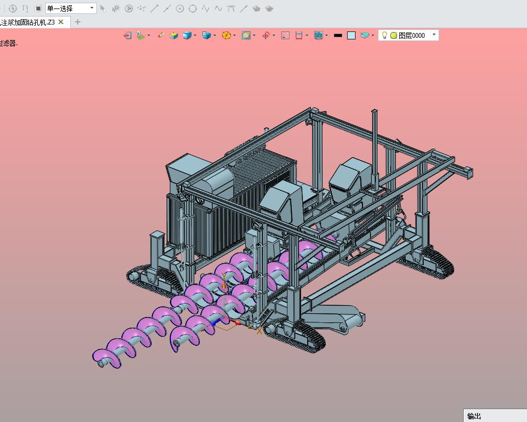The image size is (527, 422).
Task: Click the line endpoint snap icon
Action: point(154,9)
